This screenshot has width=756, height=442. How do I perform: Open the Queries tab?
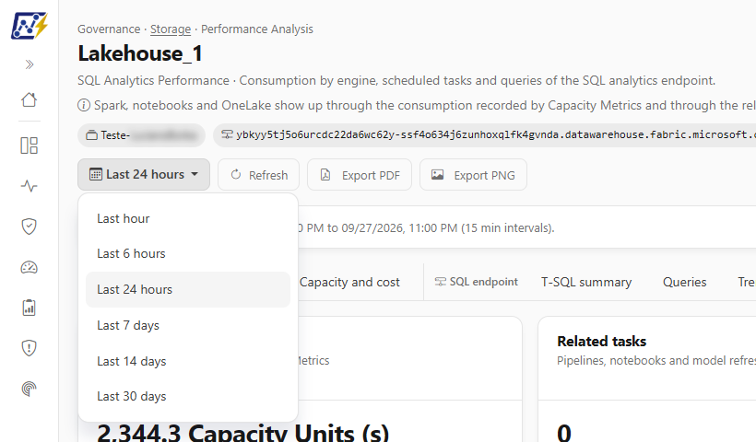pyautogui.click(x=685, y=282)
